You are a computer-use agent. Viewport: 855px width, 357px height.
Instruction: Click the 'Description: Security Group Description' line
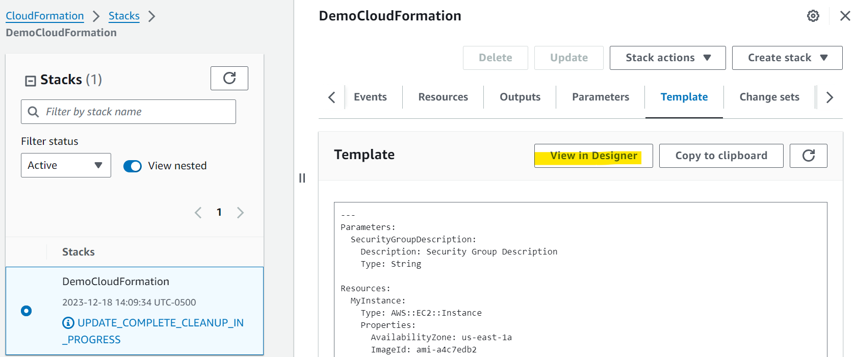point(459,251)
